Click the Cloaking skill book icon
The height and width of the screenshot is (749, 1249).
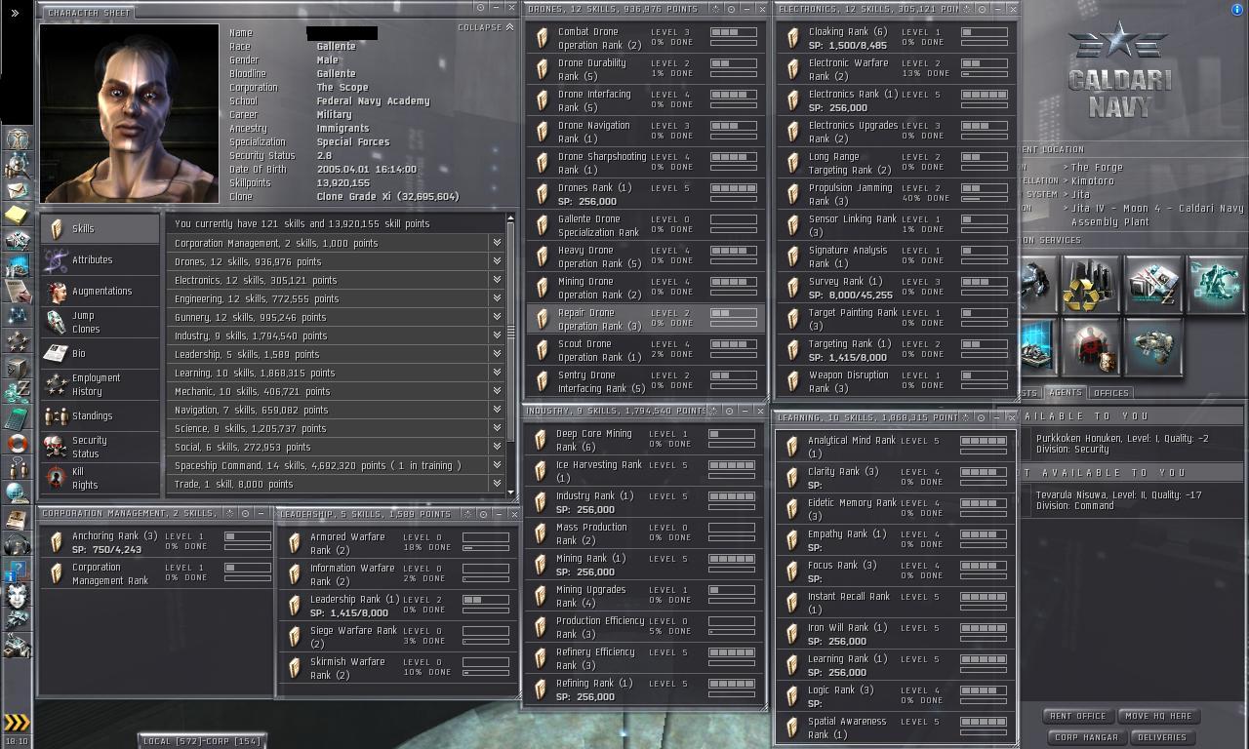tap(793, 38)
